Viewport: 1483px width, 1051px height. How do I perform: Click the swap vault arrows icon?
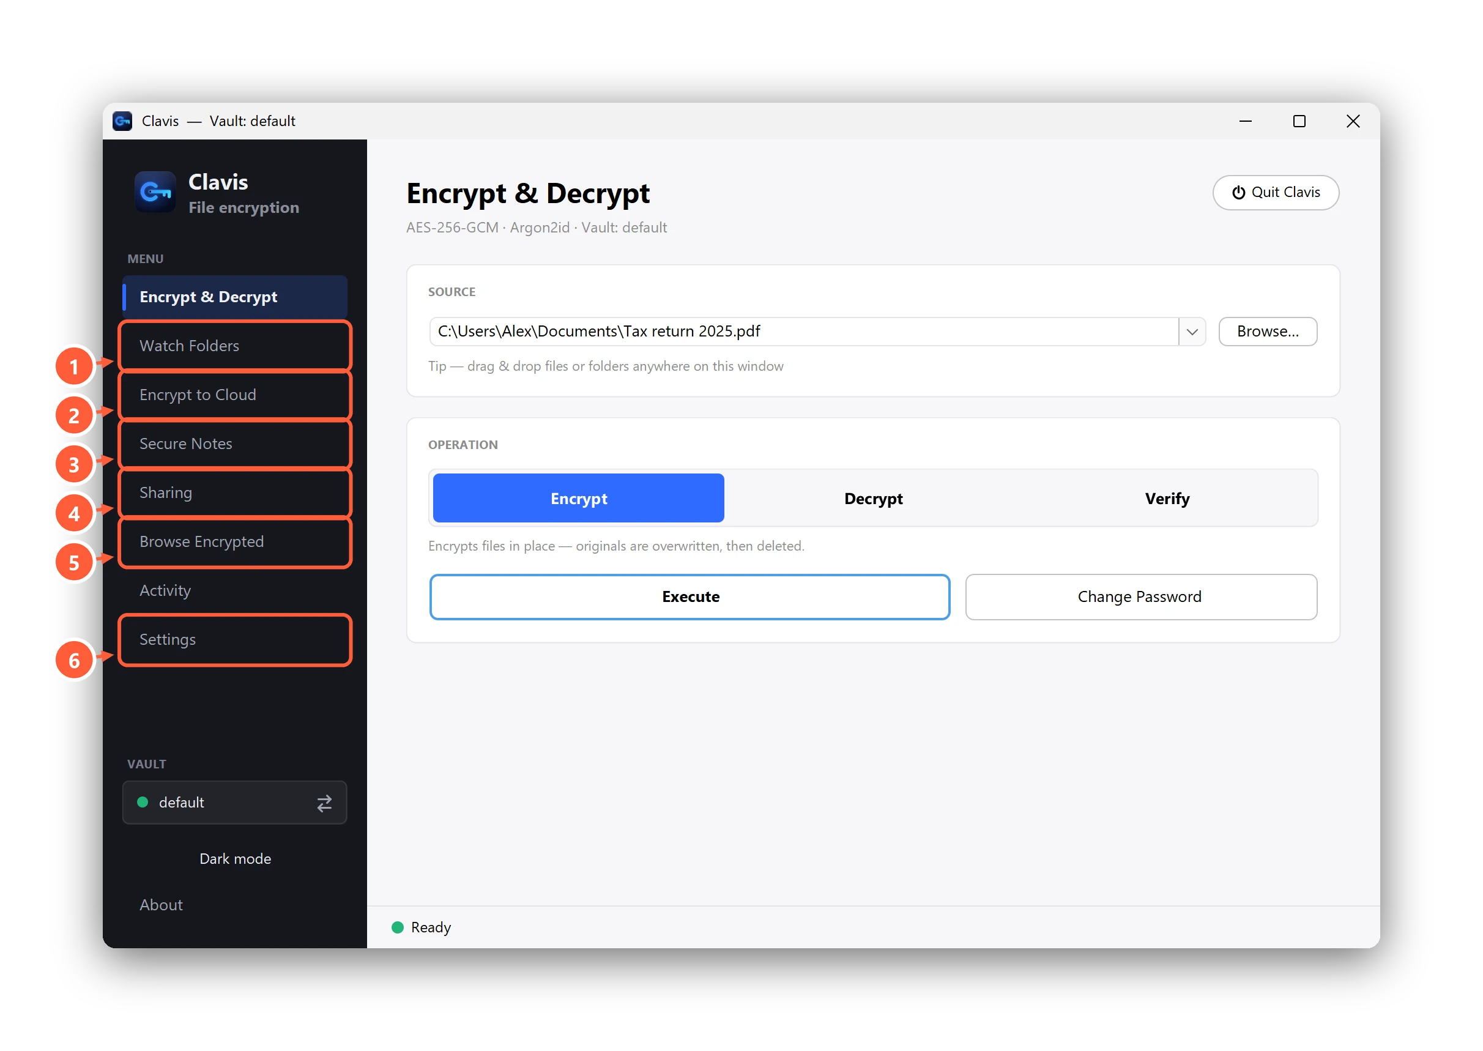(324, 803)
